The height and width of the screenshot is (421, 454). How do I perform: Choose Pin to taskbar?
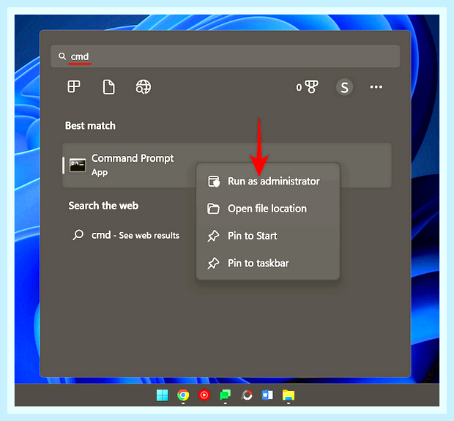(x=268, y=263)
